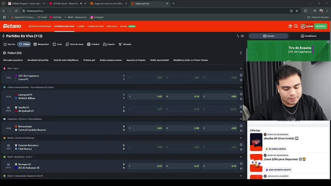Open the Chrome apps grid shortcut
The width and height of the screenshot is (331, 186).
4,17
